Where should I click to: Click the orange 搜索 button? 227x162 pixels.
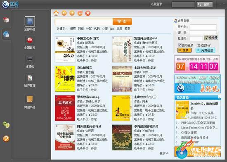(122, 21)
